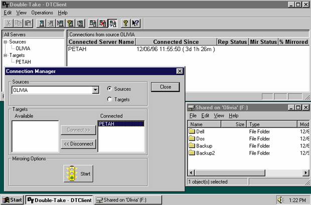This screenshot has width=311, height=205.
Task: Click the Windows Start button
Action: tap(12, 200)
